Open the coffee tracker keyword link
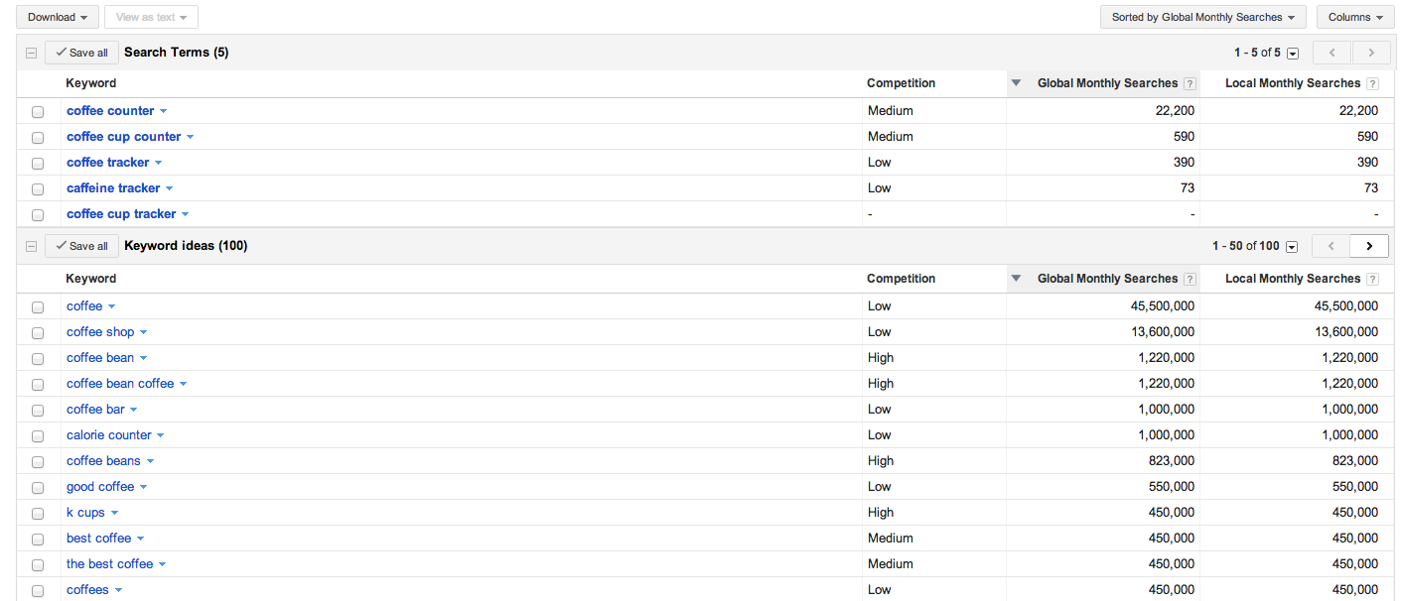This screenshot has height=601, width=1401. coord(108,163)
